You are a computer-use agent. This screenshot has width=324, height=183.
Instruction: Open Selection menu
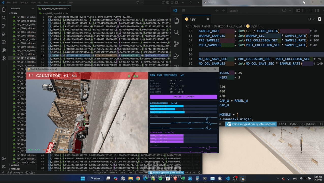24,2
